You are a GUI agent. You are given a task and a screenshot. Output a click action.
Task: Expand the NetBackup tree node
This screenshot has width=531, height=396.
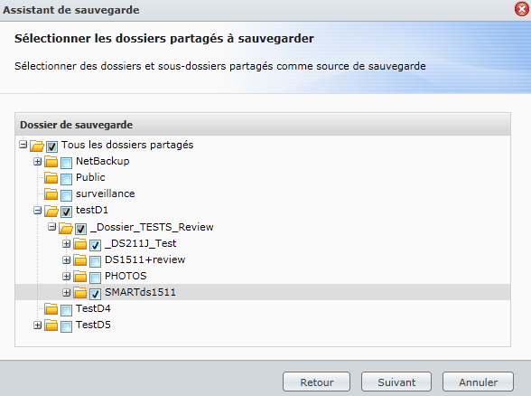(37, 161)
